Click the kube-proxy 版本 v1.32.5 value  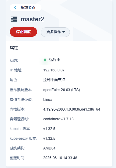coord(49,139)
